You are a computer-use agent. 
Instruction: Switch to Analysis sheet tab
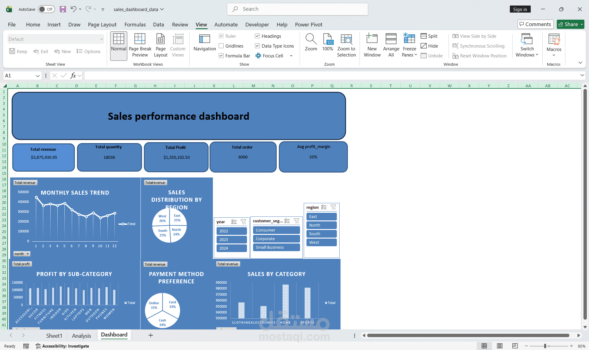tap(82, 336)
